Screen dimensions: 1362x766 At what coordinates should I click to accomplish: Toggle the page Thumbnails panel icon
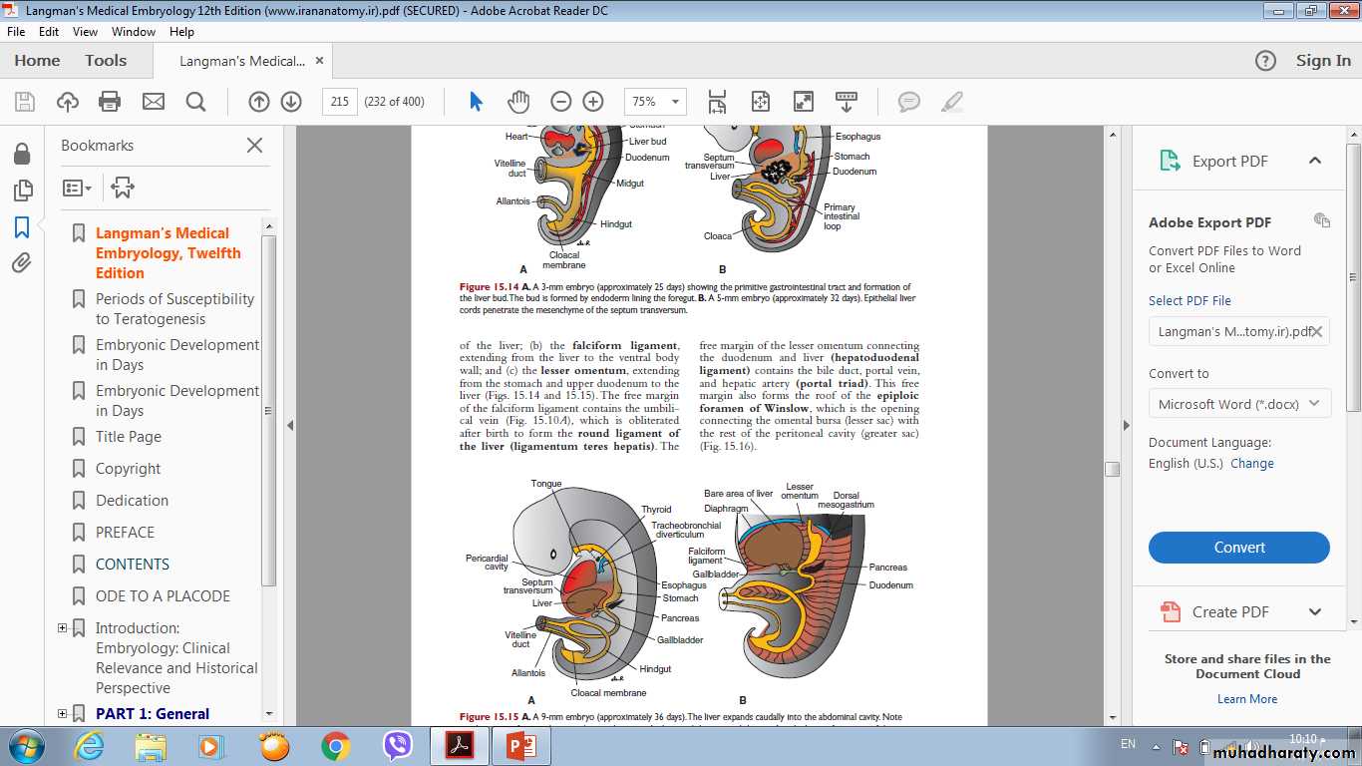pyautogui.click(x=22, y=191)
